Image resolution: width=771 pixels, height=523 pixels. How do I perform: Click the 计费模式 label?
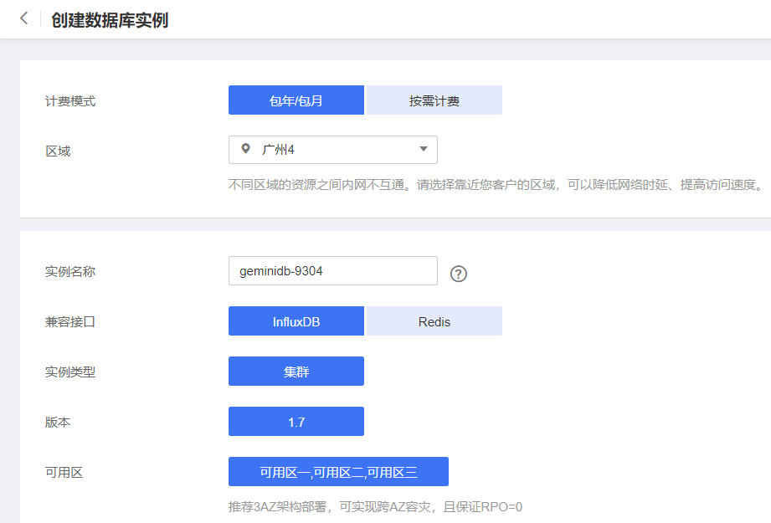[70, 101]
